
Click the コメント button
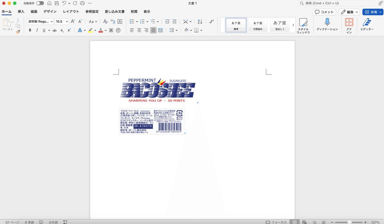coord(324,12)
